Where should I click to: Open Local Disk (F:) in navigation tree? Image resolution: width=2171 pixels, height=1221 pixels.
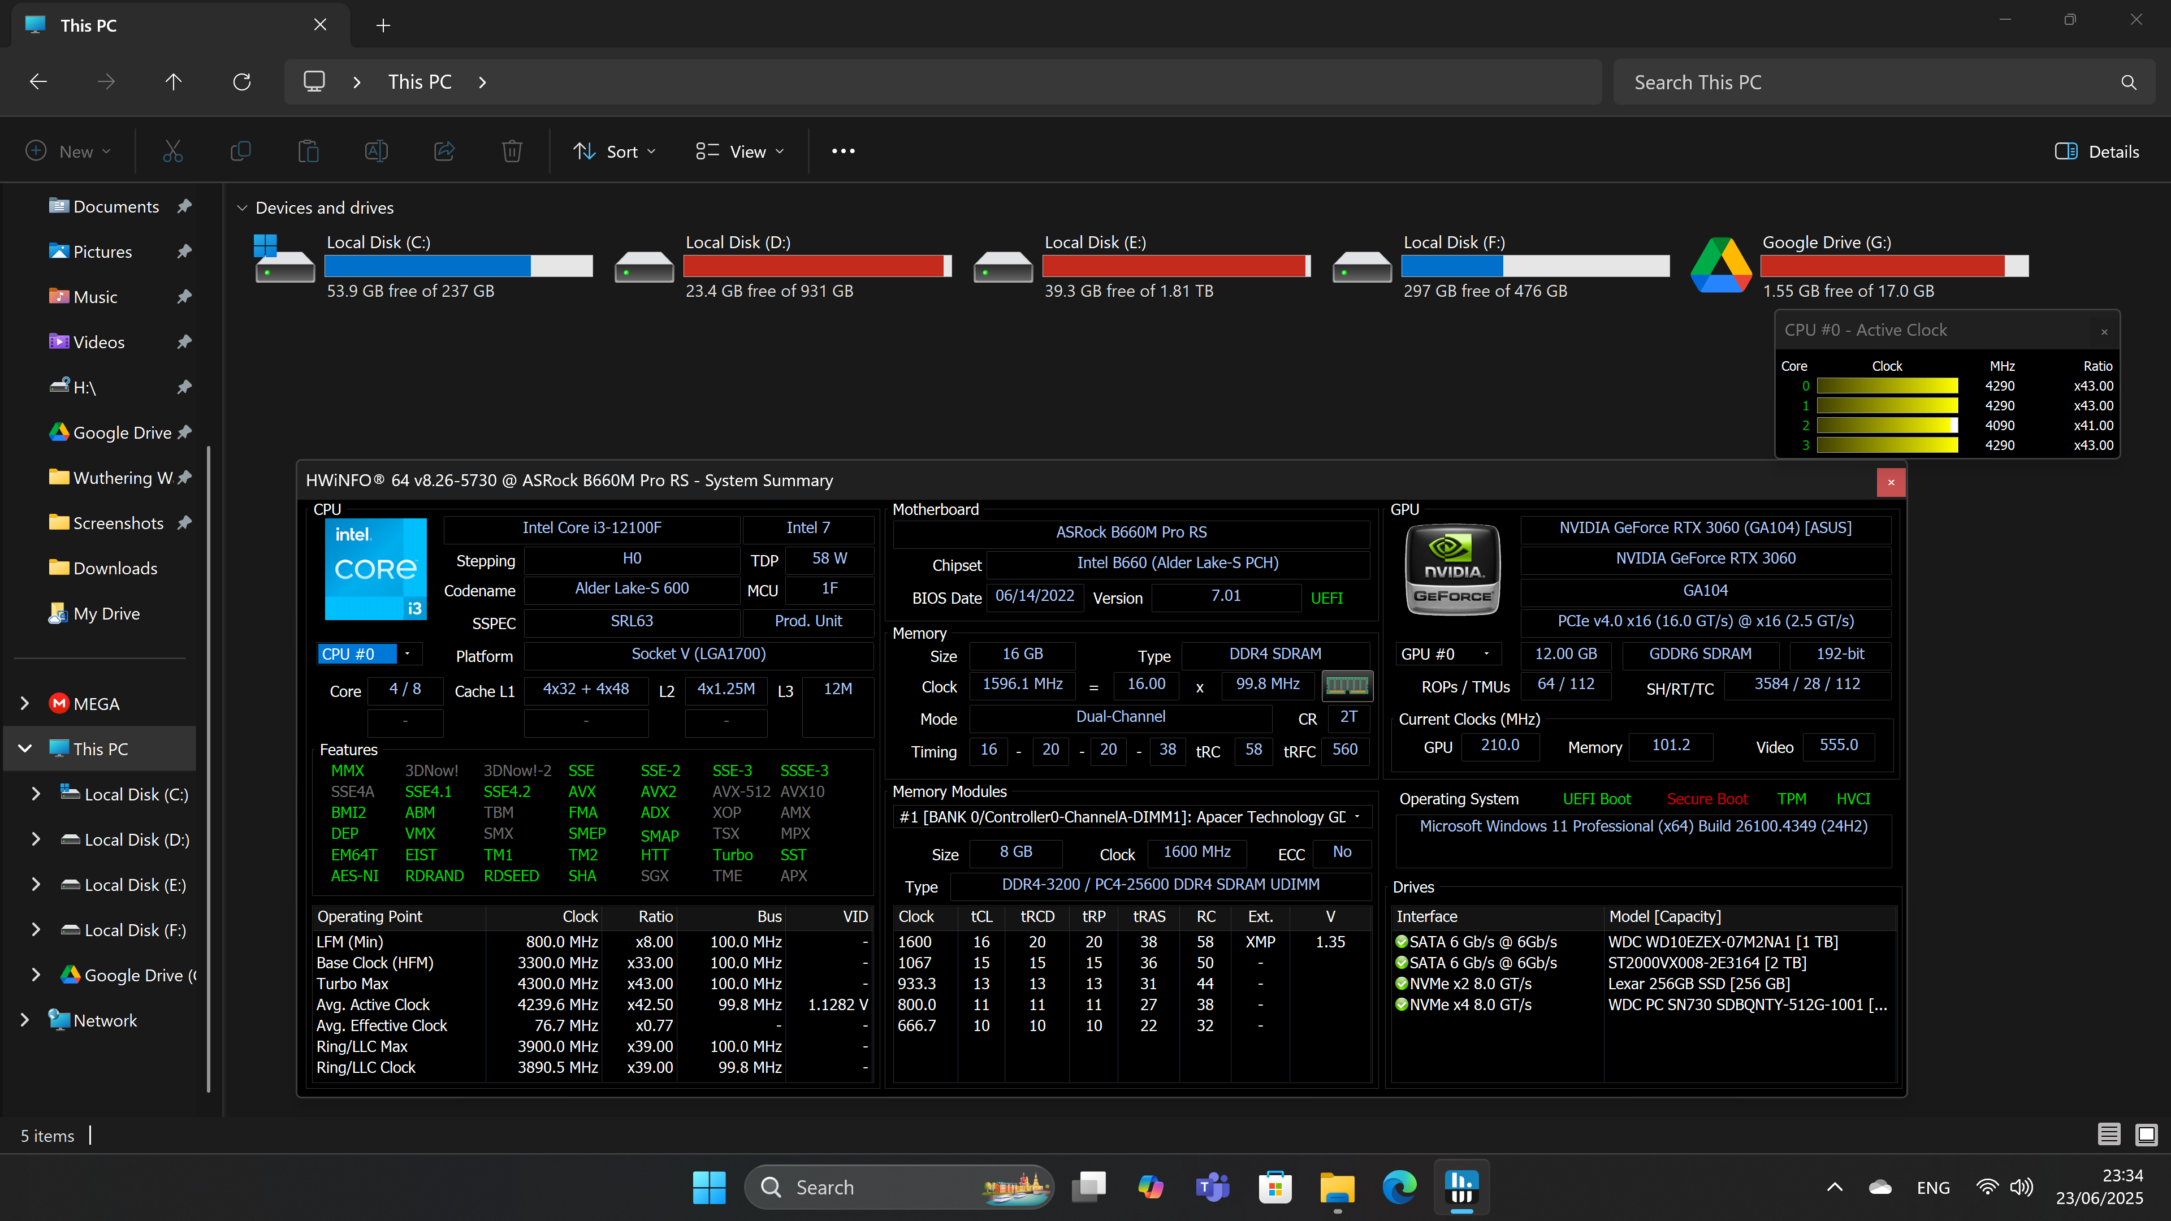135,929
